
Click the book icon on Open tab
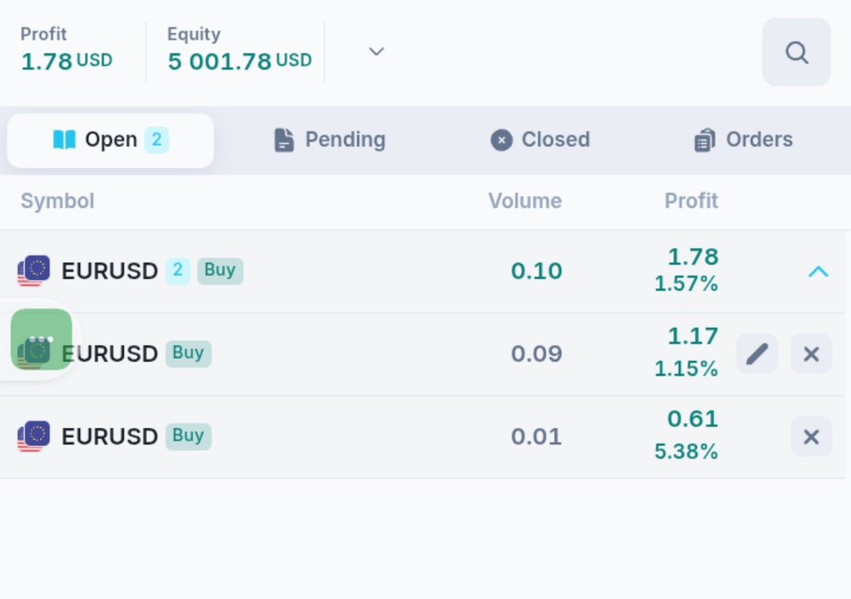[x=64, y=140]
